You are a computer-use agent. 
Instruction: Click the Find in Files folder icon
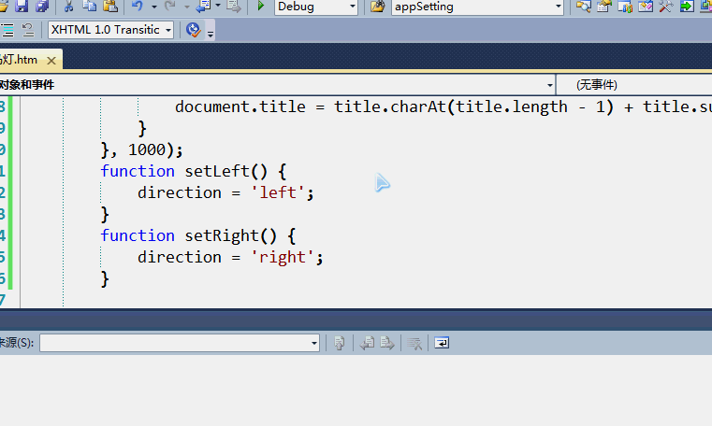377,7
